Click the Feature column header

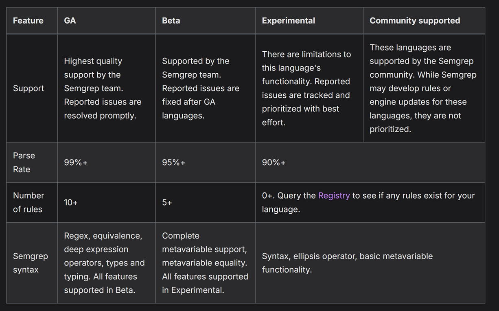[28, 21]
